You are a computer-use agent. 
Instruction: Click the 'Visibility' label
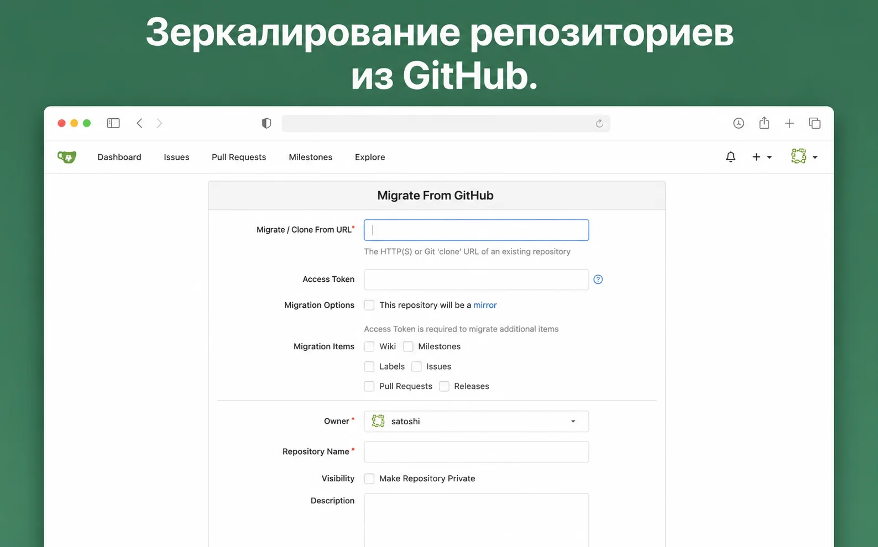pos(338,478)
